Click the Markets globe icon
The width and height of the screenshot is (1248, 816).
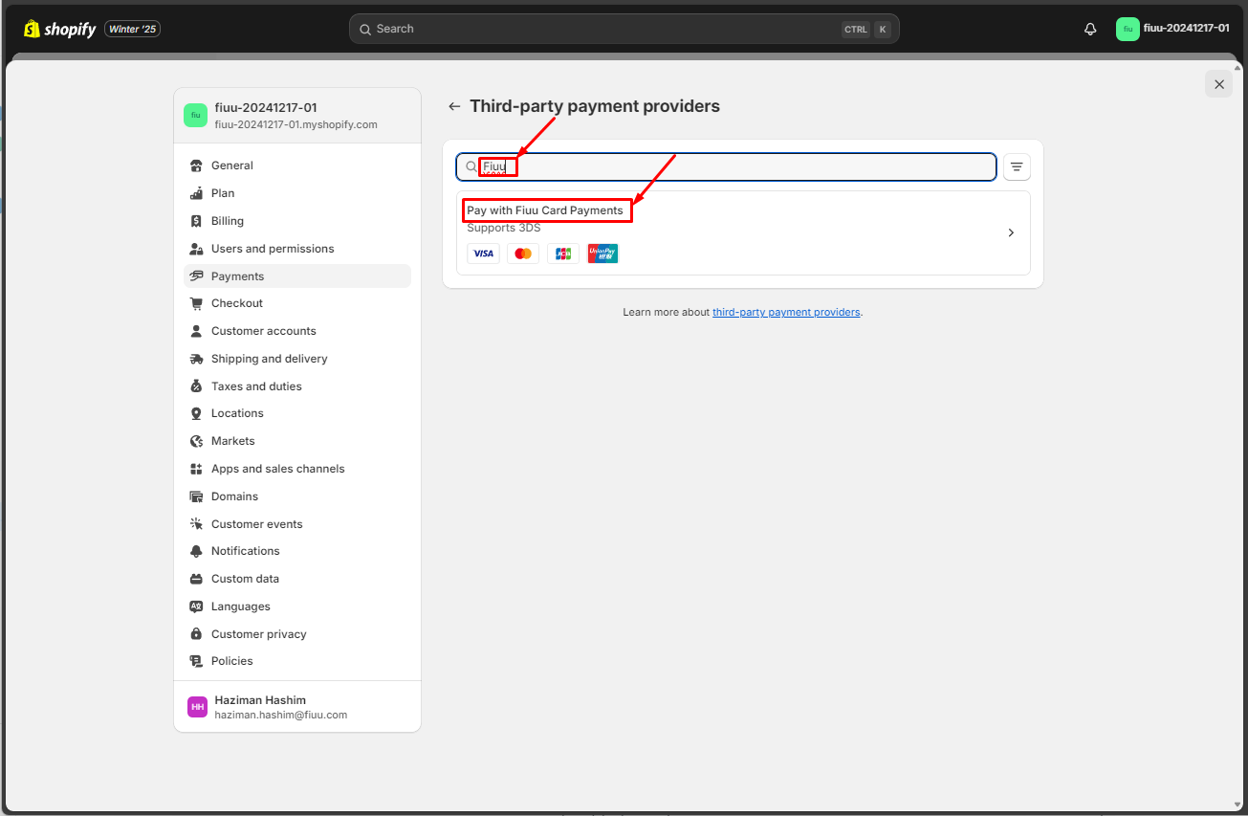pyautogui.click(x=196, y=441)
